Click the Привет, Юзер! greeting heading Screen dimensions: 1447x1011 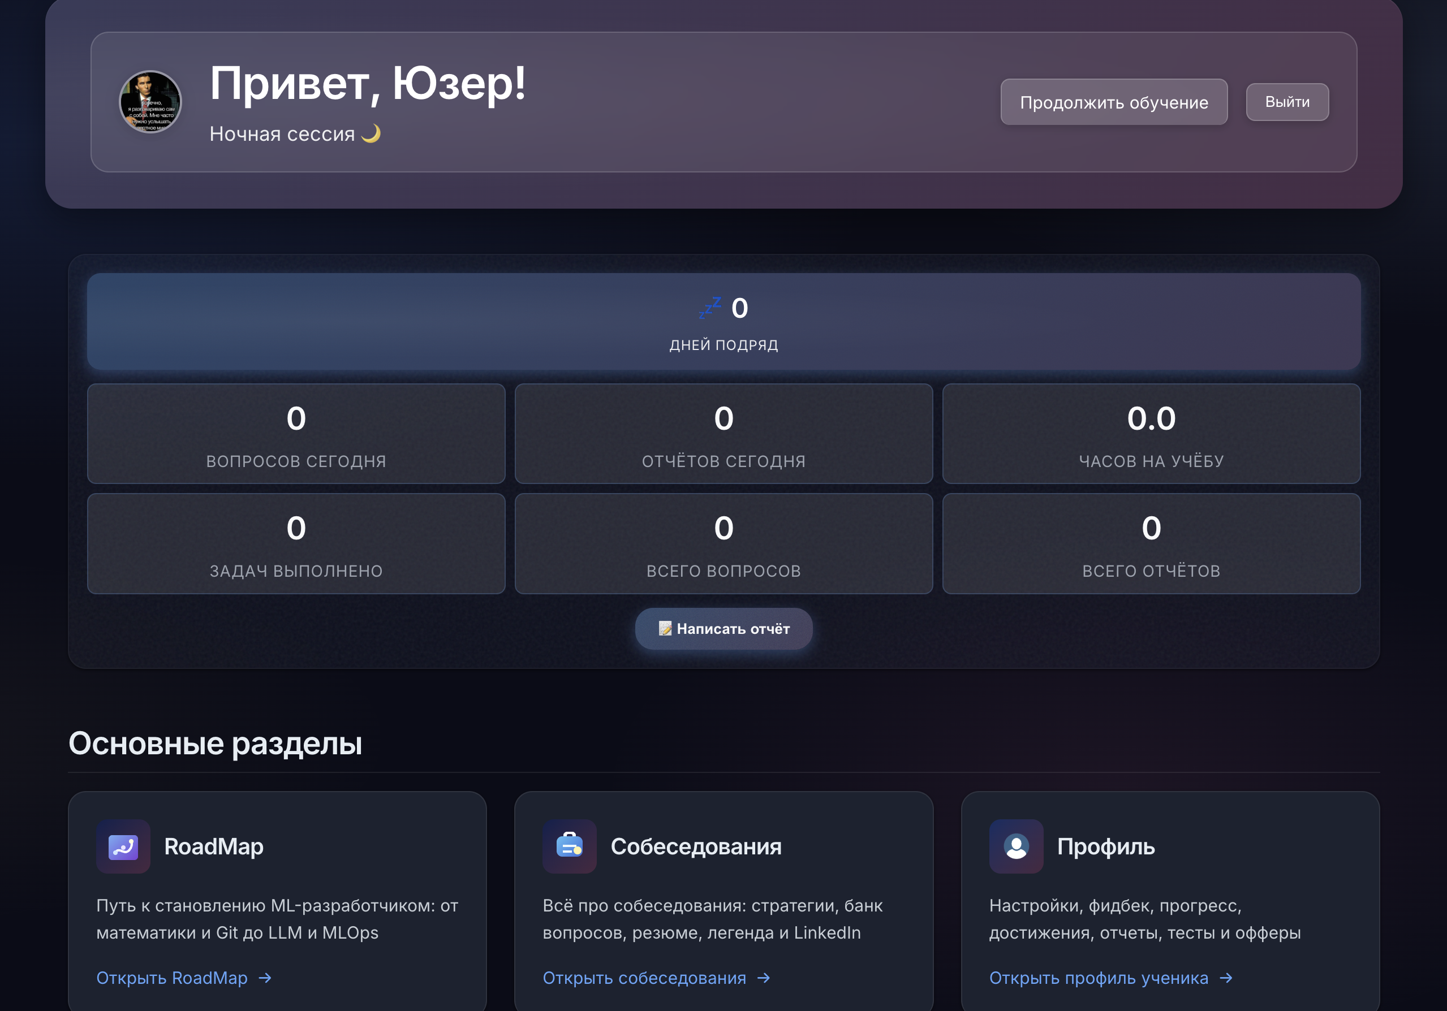(x=368, y=83)
